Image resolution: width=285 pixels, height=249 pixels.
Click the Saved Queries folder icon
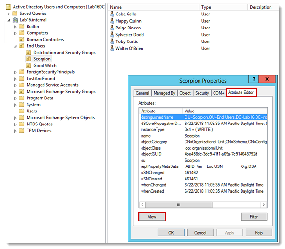[14, 13]
